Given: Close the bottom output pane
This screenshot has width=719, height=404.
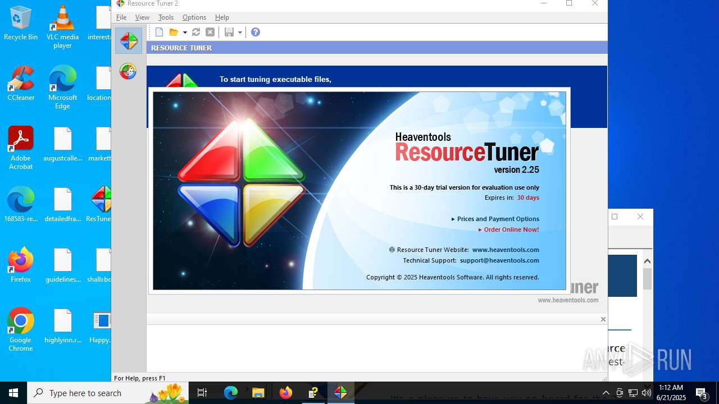Looking at the screenshot, I should [x=603, y=319].
